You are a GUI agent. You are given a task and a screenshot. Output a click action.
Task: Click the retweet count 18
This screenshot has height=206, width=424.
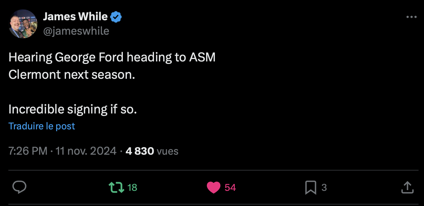click(132, 187)
